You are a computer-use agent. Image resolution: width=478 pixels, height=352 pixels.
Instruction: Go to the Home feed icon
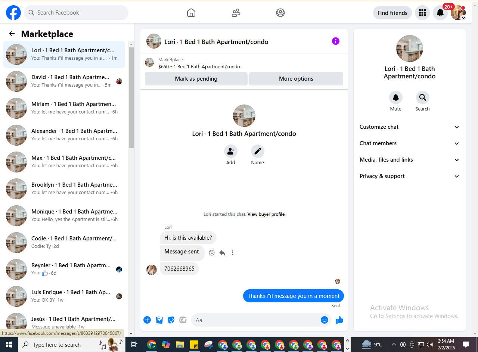tap(191, 13)
